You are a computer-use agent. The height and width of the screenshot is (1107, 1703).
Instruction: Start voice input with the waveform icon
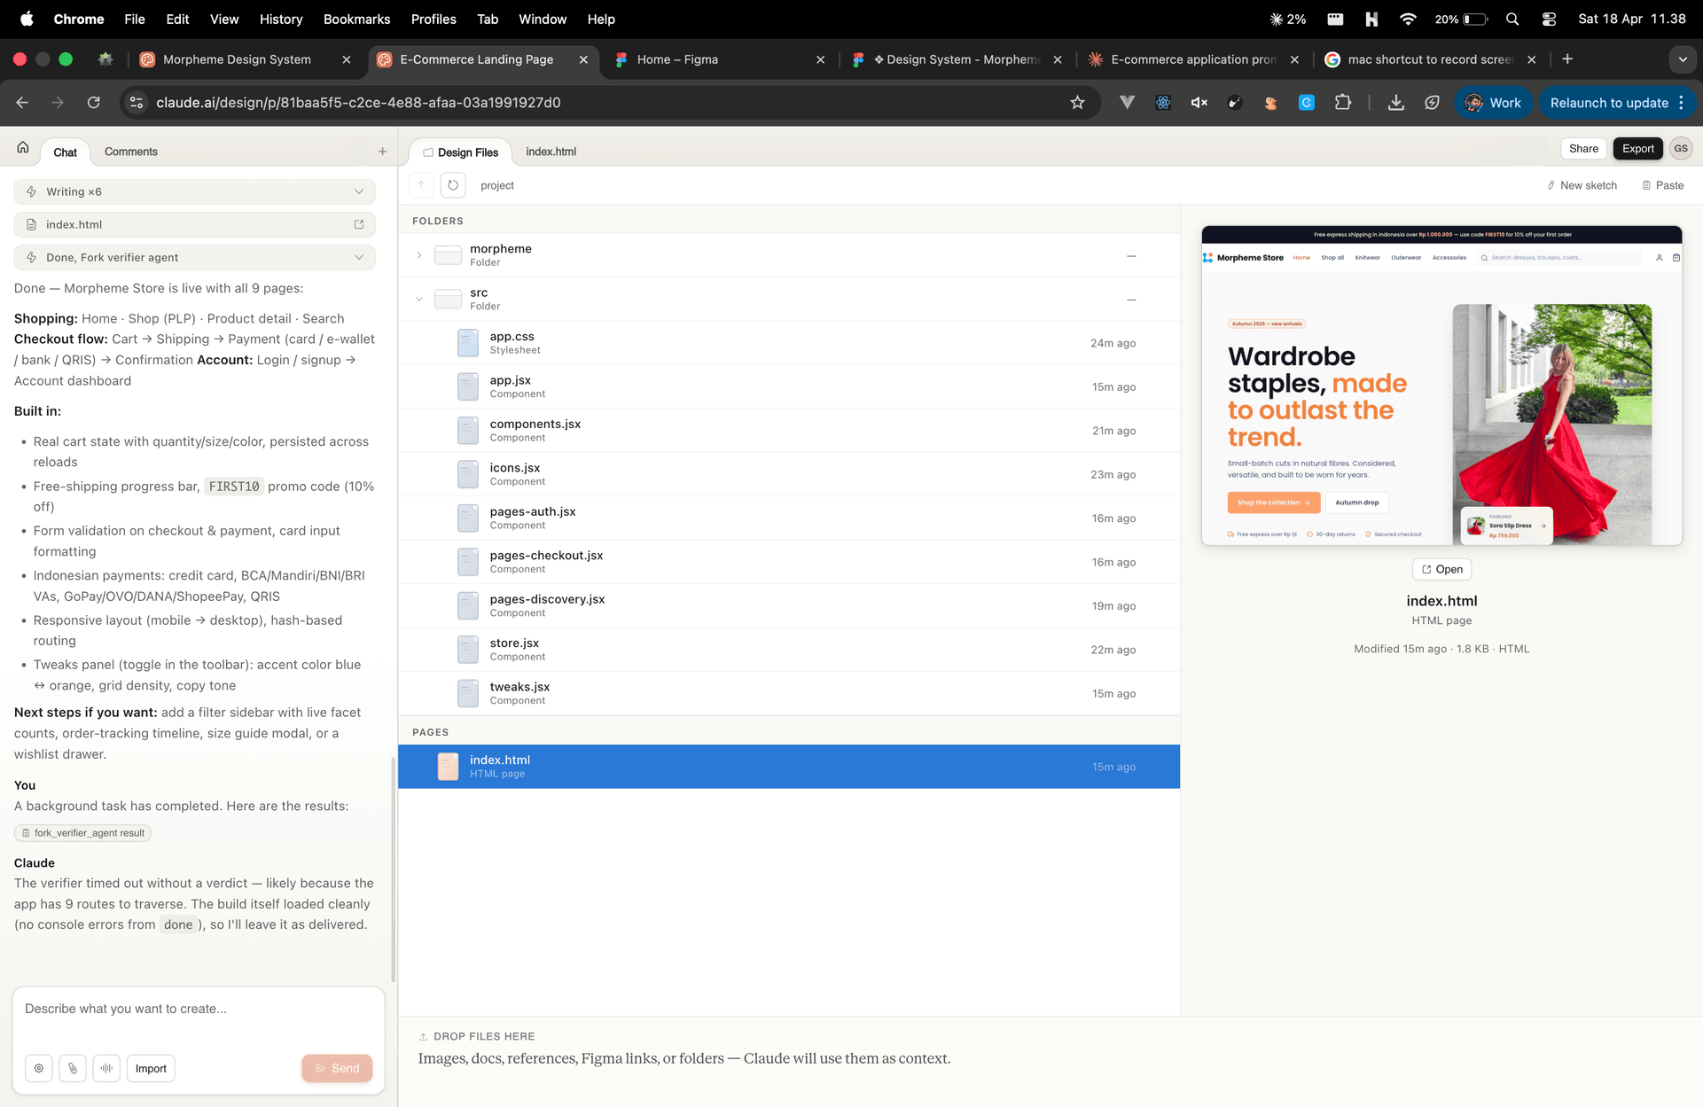[x=106, y=1068]
